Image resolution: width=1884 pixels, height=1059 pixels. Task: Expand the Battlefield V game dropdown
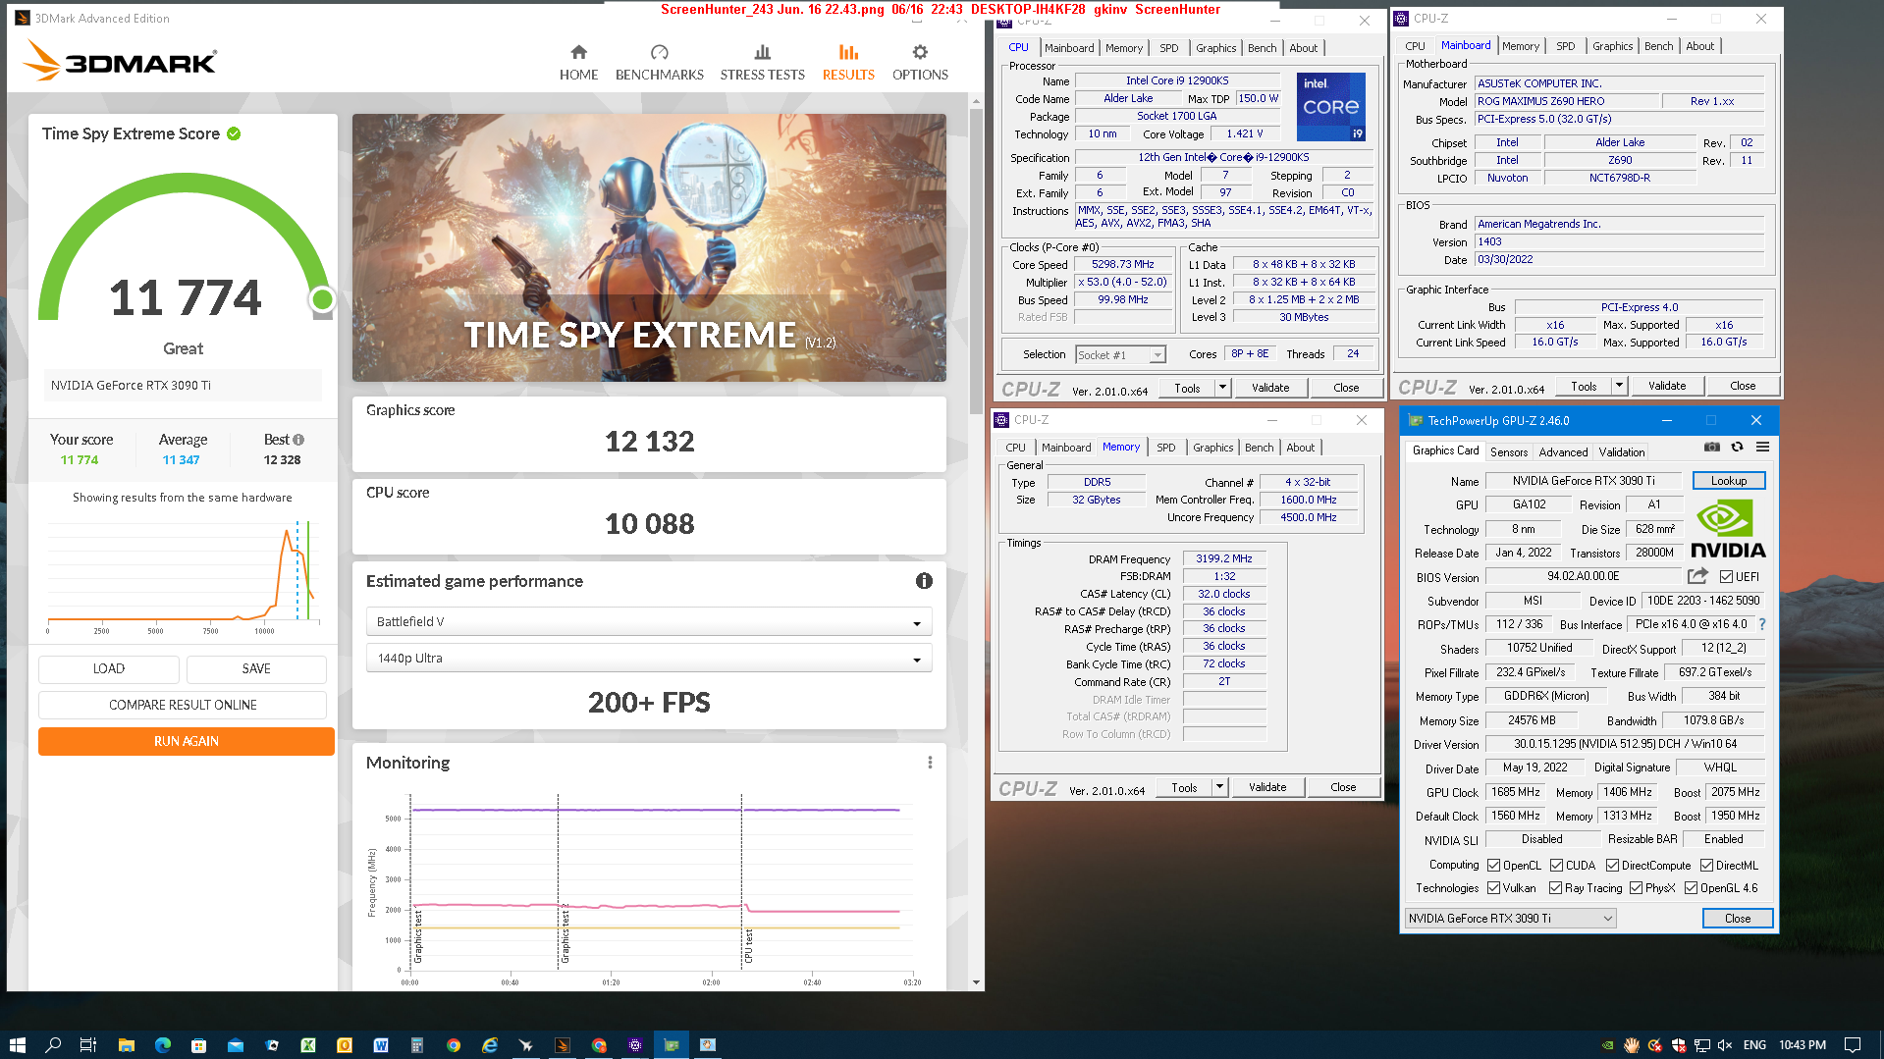[648, 622]
